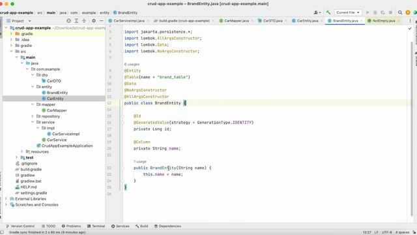Expand External Libraries node
Screen dimensions: 417x235
[x=6, y=198]
